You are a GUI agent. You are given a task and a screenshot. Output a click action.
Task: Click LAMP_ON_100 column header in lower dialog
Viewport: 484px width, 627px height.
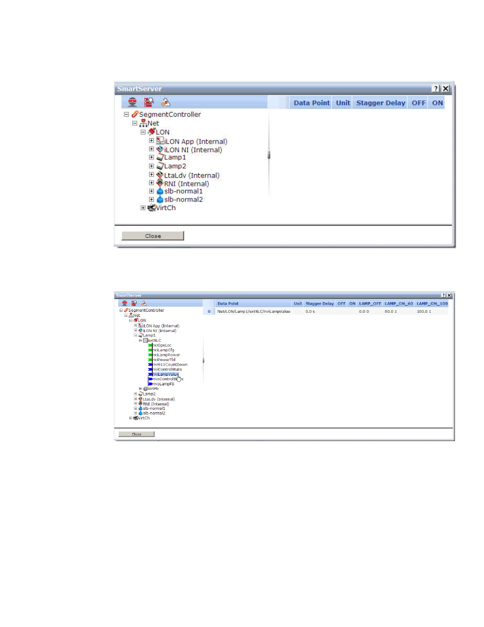coord(432,304)
